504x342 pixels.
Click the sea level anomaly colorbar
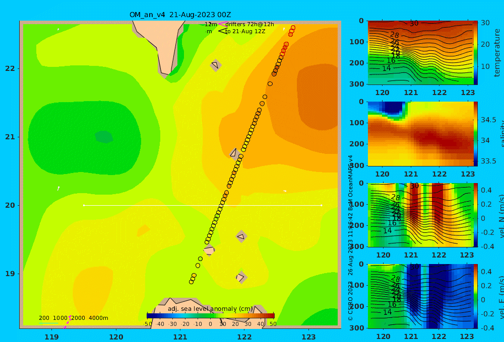pos(211,315)
